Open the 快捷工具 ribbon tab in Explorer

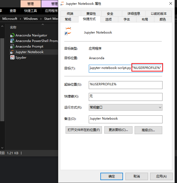click(31, 11)
